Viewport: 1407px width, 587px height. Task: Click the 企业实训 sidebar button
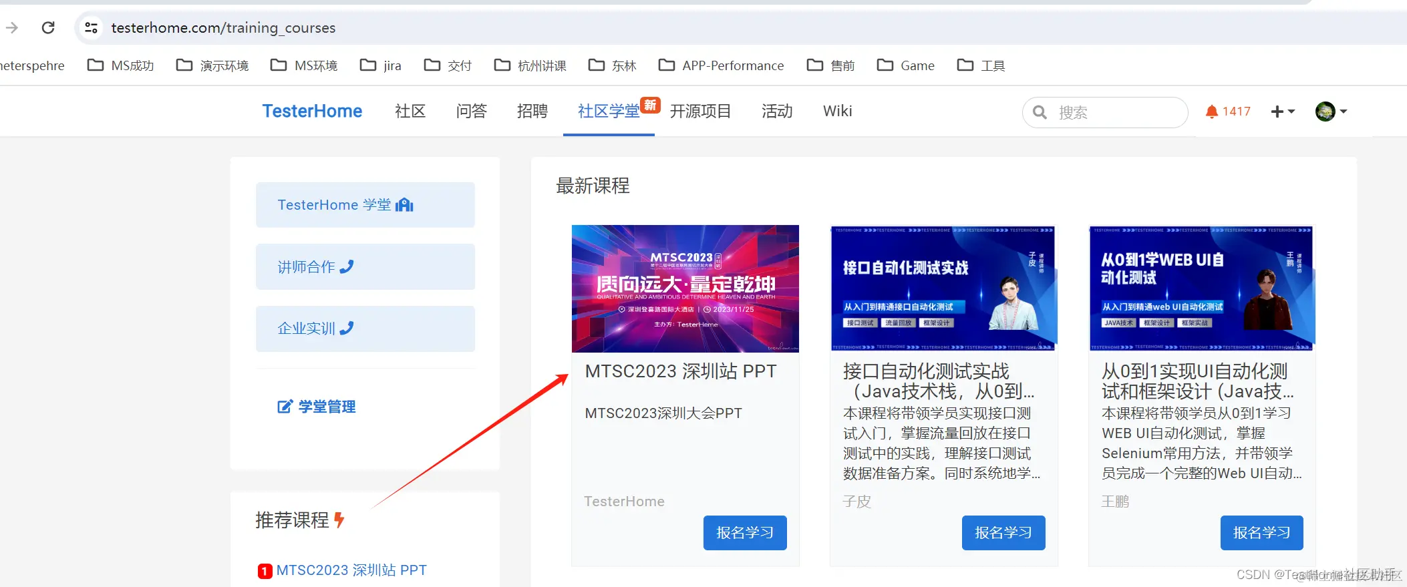365,329
